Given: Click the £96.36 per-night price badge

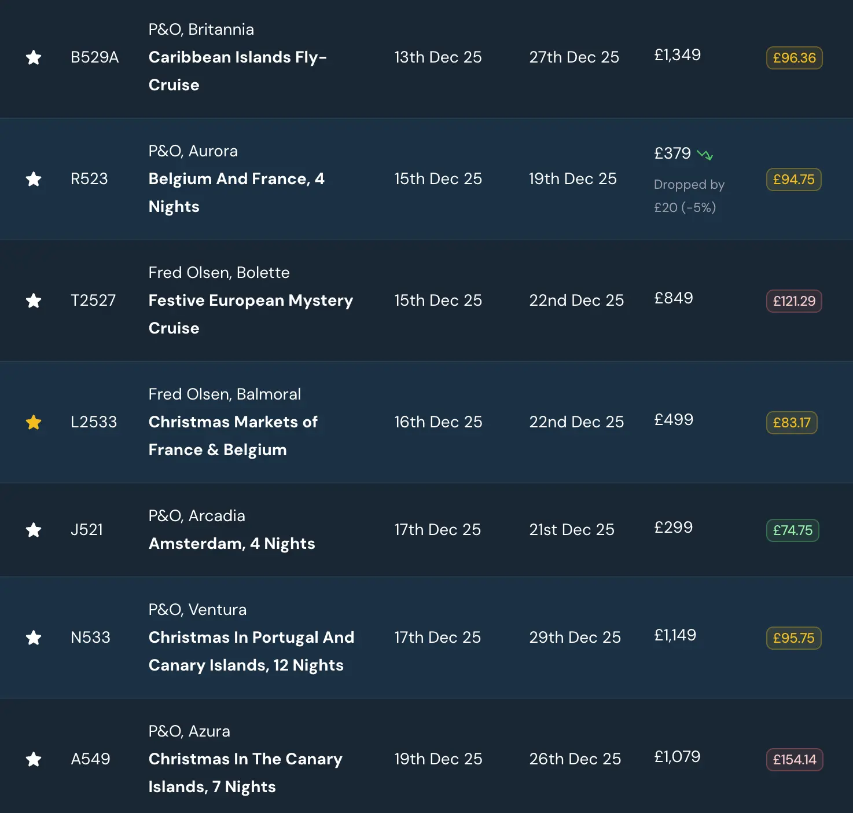Looking at the screenshot, I should [794, 58].
